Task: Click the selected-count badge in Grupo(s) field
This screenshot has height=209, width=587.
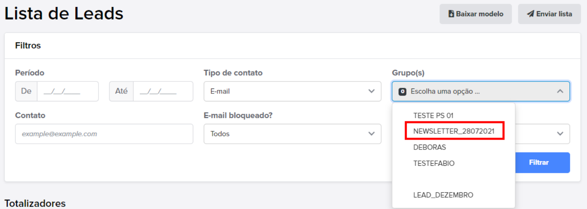Action: click(x=402, y=91)
